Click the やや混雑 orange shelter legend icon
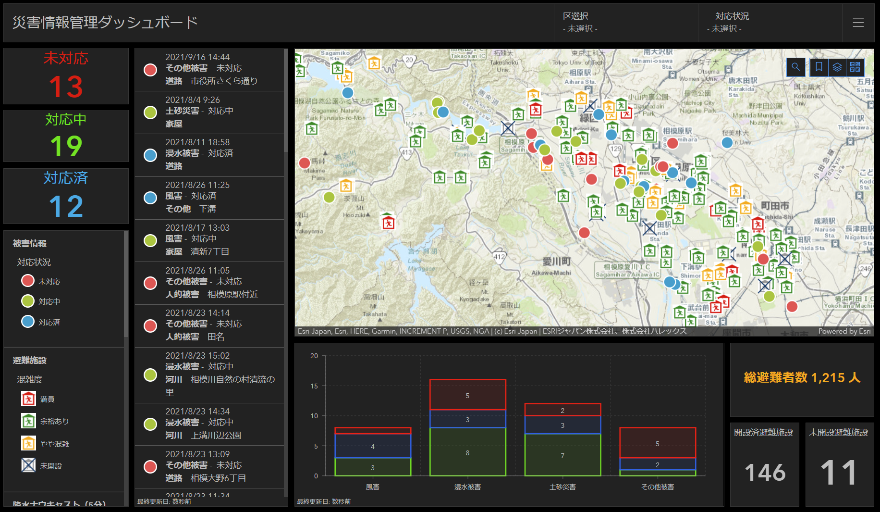Screen dimensions: 880x512 click(28, 443)
